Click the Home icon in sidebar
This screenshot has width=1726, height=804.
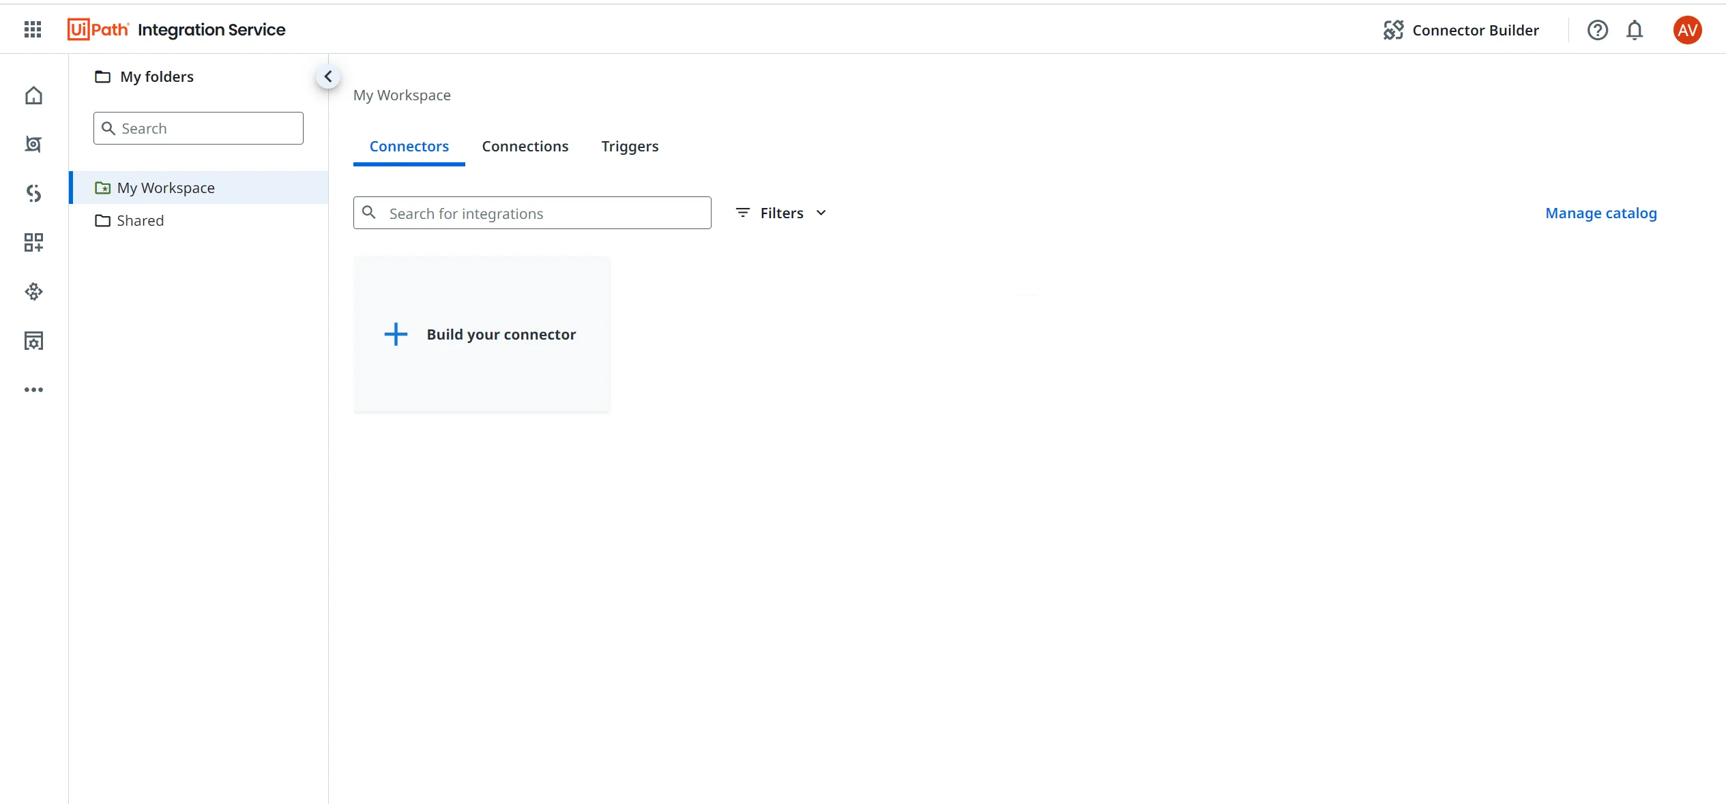[33, 95]
